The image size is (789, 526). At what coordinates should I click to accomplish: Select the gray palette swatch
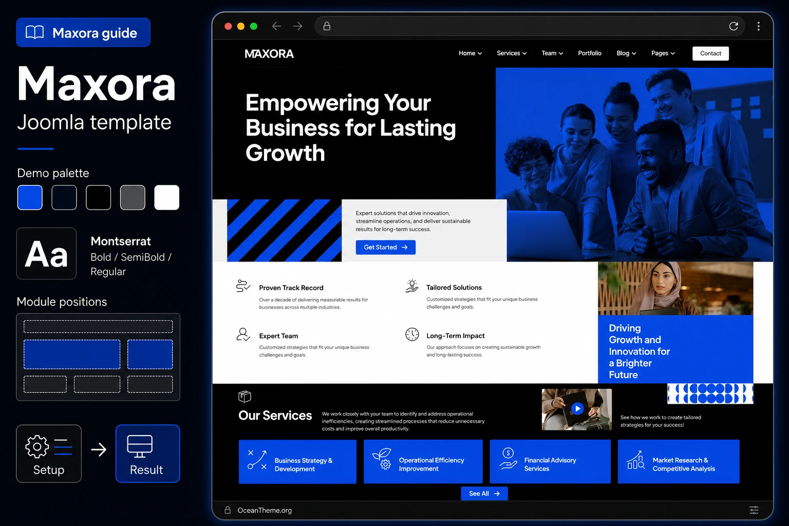[x=133, y=197]
